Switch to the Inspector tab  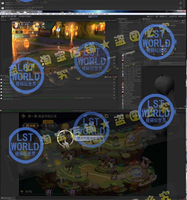pyautogui.click(x=147, y=19)
